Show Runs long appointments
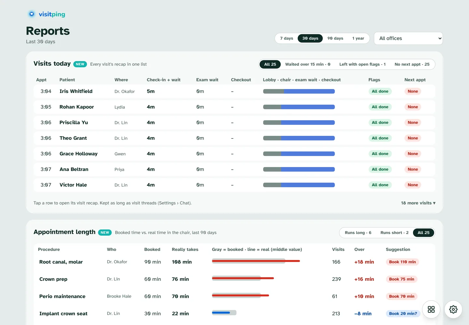 click(x=358, y=233)
